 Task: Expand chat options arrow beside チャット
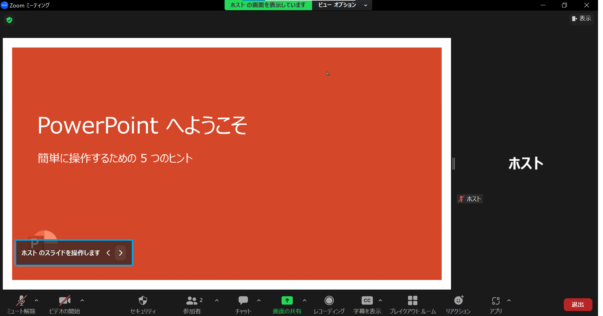[x=259, y=300]
